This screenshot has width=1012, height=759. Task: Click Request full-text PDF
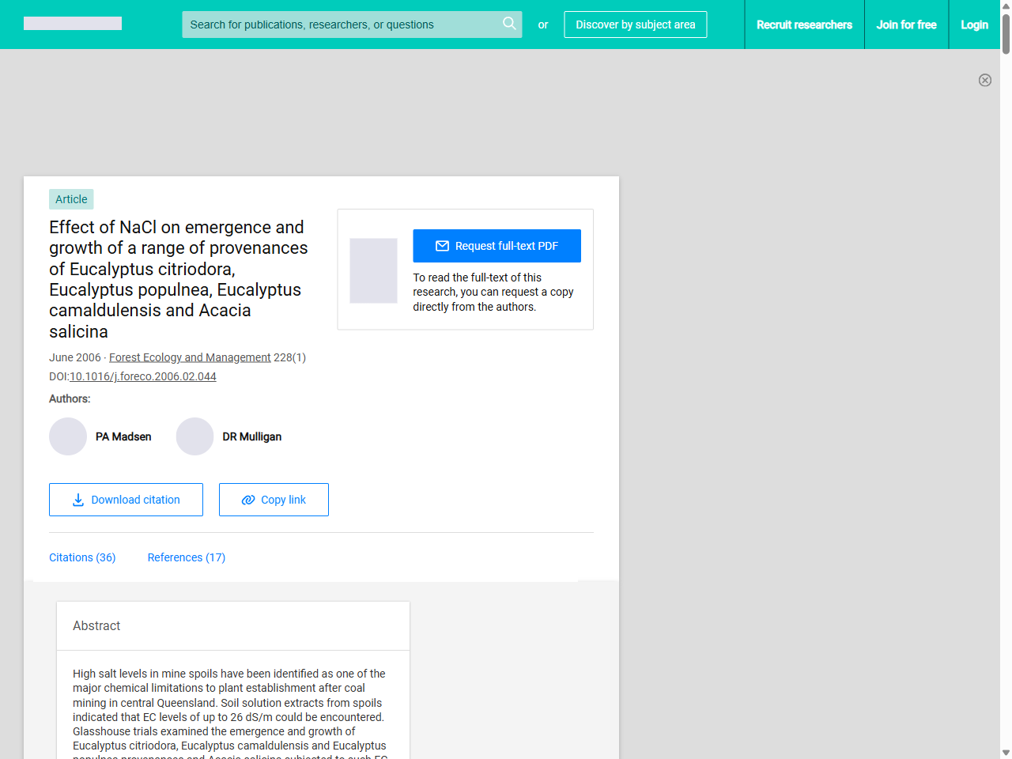pyautogui.click(x=497, y=246)
